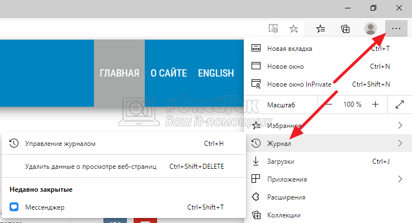
Task: Choose Новое окно InPrivate entry
Action: (328, 84)
